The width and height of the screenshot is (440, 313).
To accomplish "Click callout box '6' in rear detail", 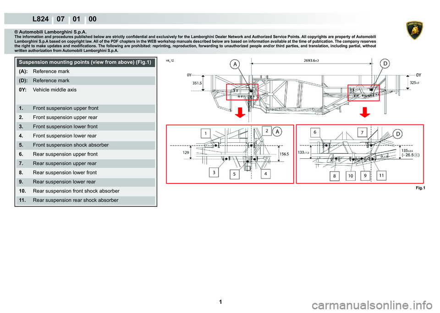I will point(315,132).
